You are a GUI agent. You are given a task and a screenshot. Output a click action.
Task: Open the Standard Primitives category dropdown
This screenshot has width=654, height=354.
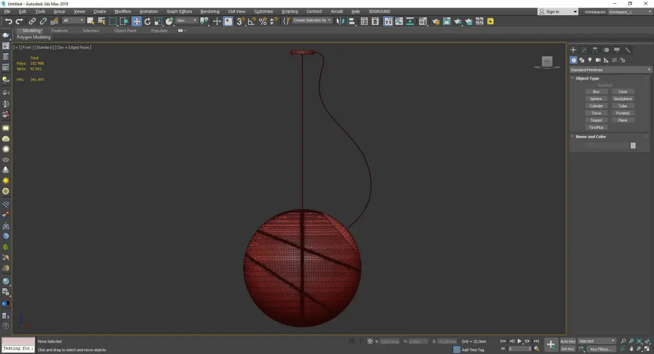pyautogui.click(x=610, y=70)
